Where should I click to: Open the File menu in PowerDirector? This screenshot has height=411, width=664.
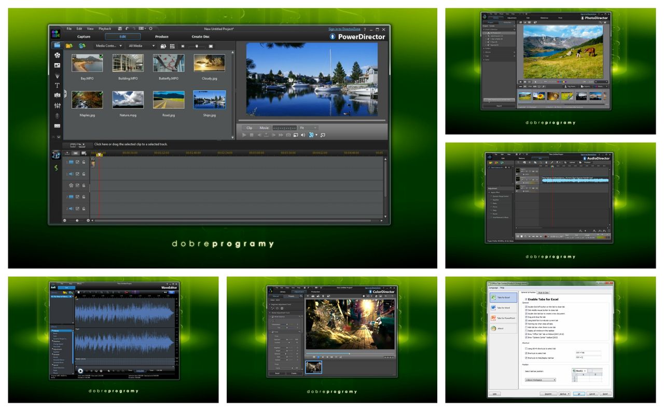tap(69, 29)
